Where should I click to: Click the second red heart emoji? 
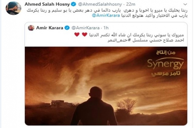pos(77,35)
